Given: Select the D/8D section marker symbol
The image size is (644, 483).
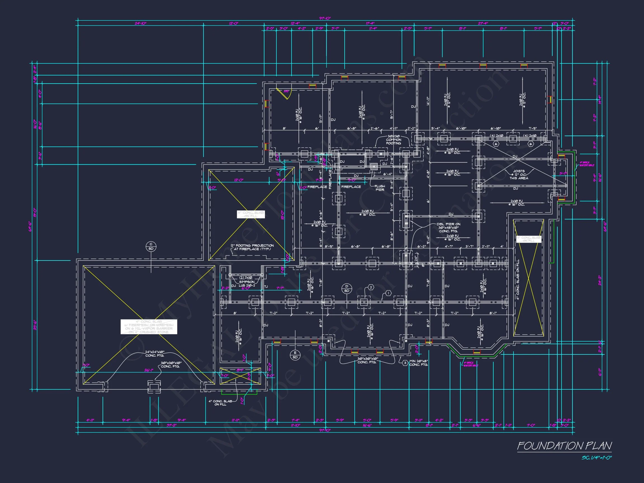Looking at the screenshot, I should (347, 288).
